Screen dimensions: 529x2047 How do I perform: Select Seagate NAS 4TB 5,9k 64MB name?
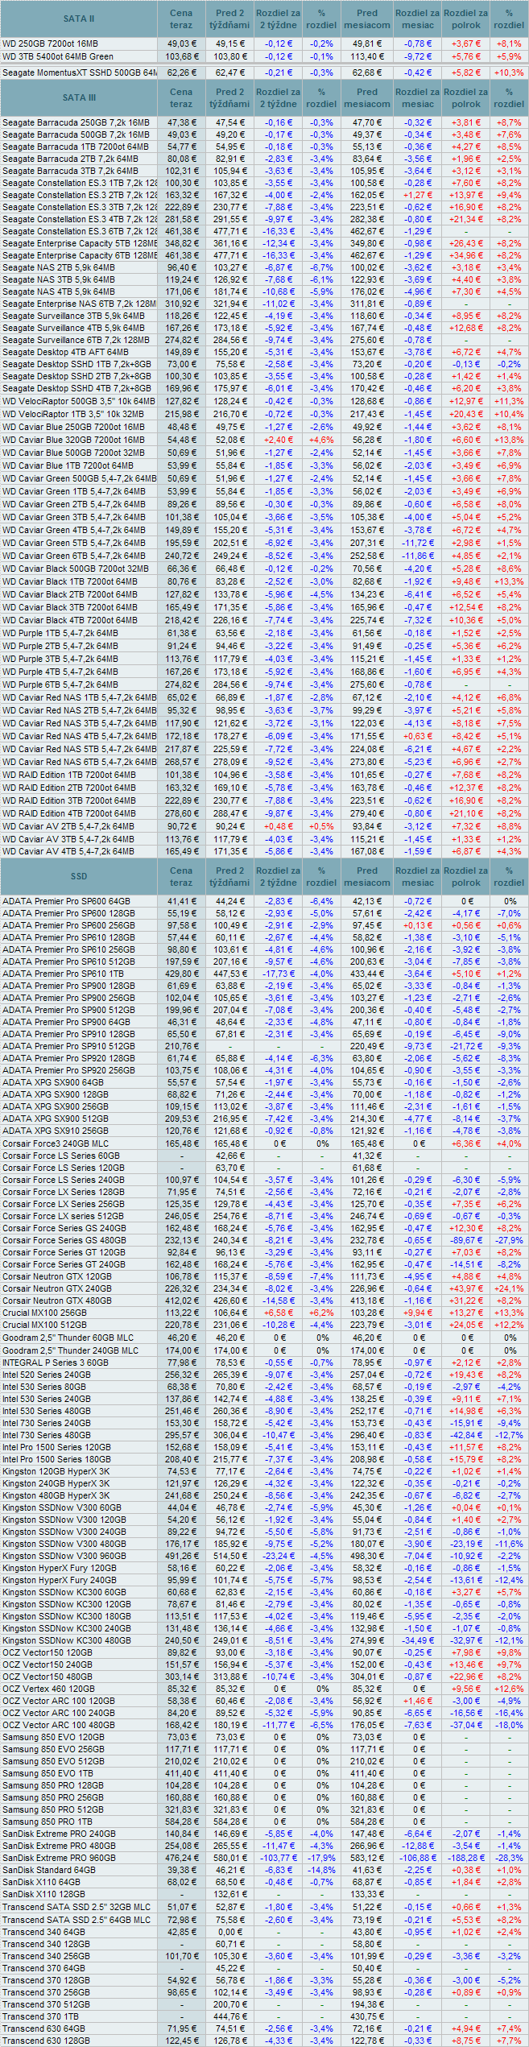click(59, 292)
